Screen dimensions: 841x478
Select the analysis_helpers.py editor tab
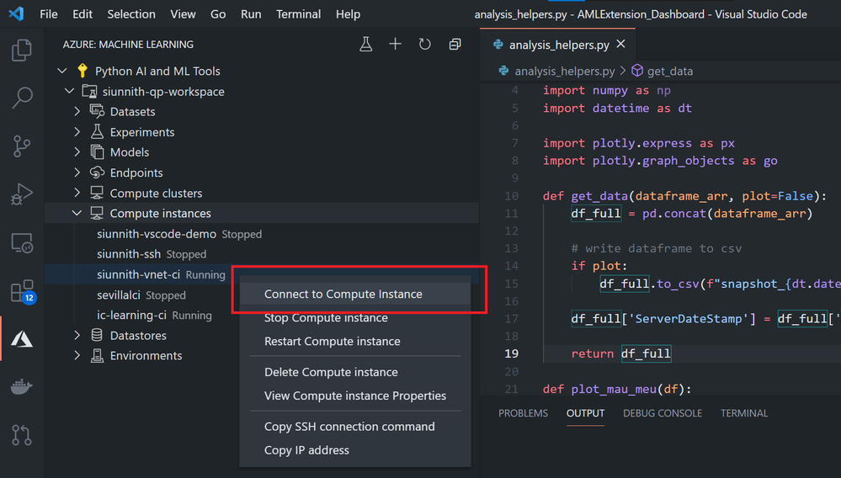point(558,45)
